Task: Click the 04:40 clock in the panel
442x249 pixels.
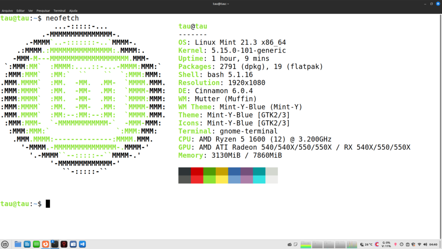Action: tap(433, 245)
